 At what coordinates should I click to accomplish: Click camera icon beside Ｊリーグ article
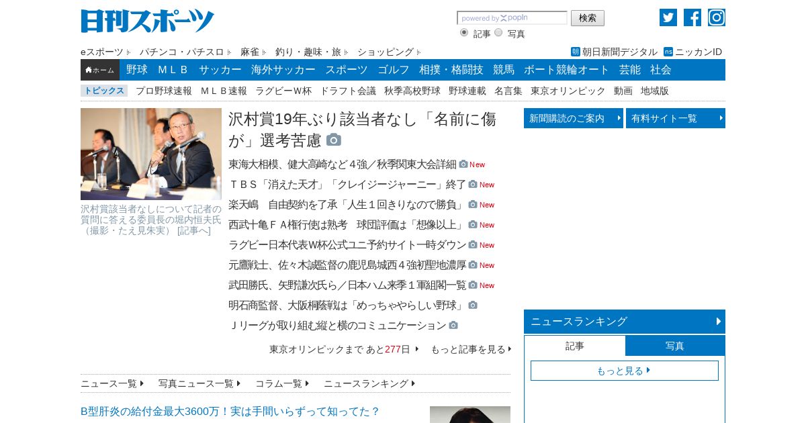[x=453, y=325]
